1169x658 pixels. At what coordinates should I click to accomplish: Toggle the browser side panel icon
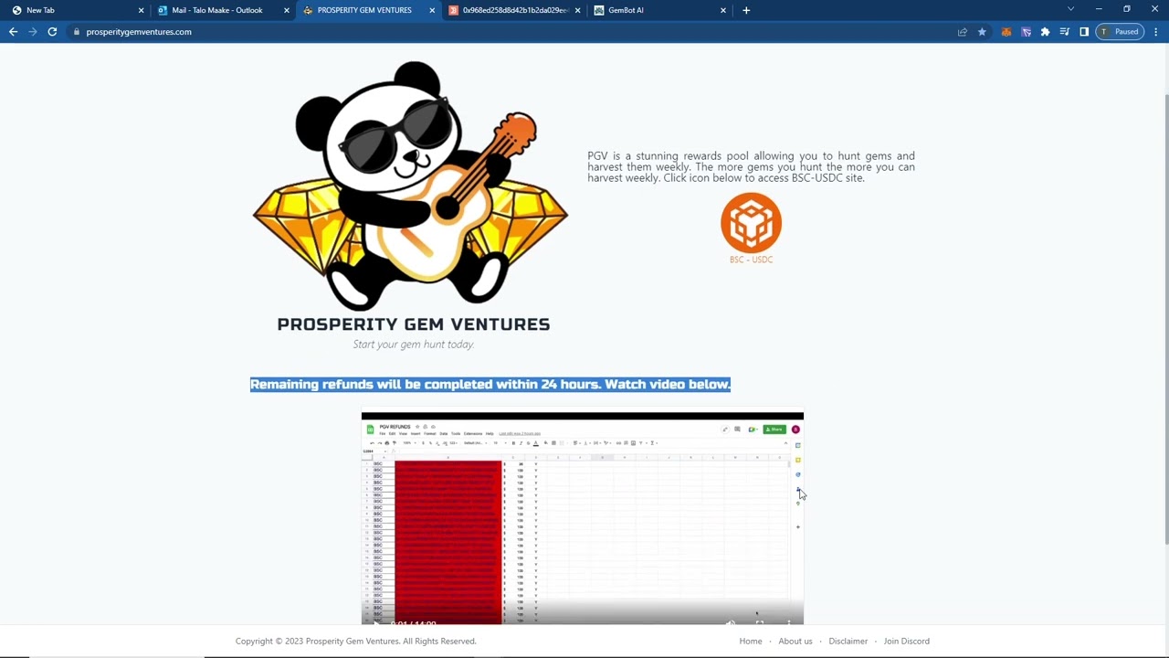coord(1084,32)
